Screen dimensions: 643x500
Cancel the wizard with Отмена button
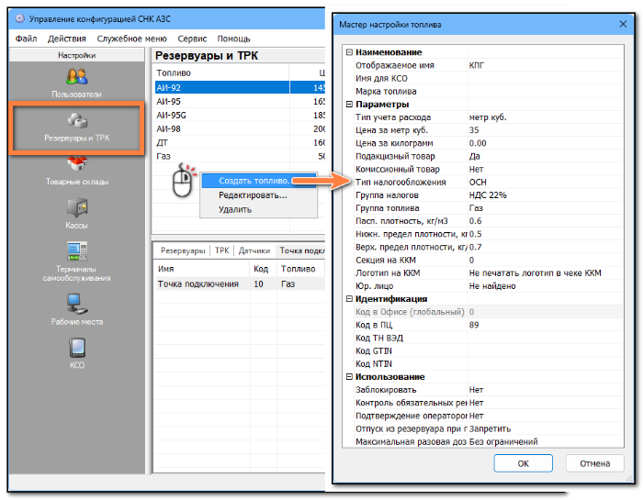click(x=594, y=463)
